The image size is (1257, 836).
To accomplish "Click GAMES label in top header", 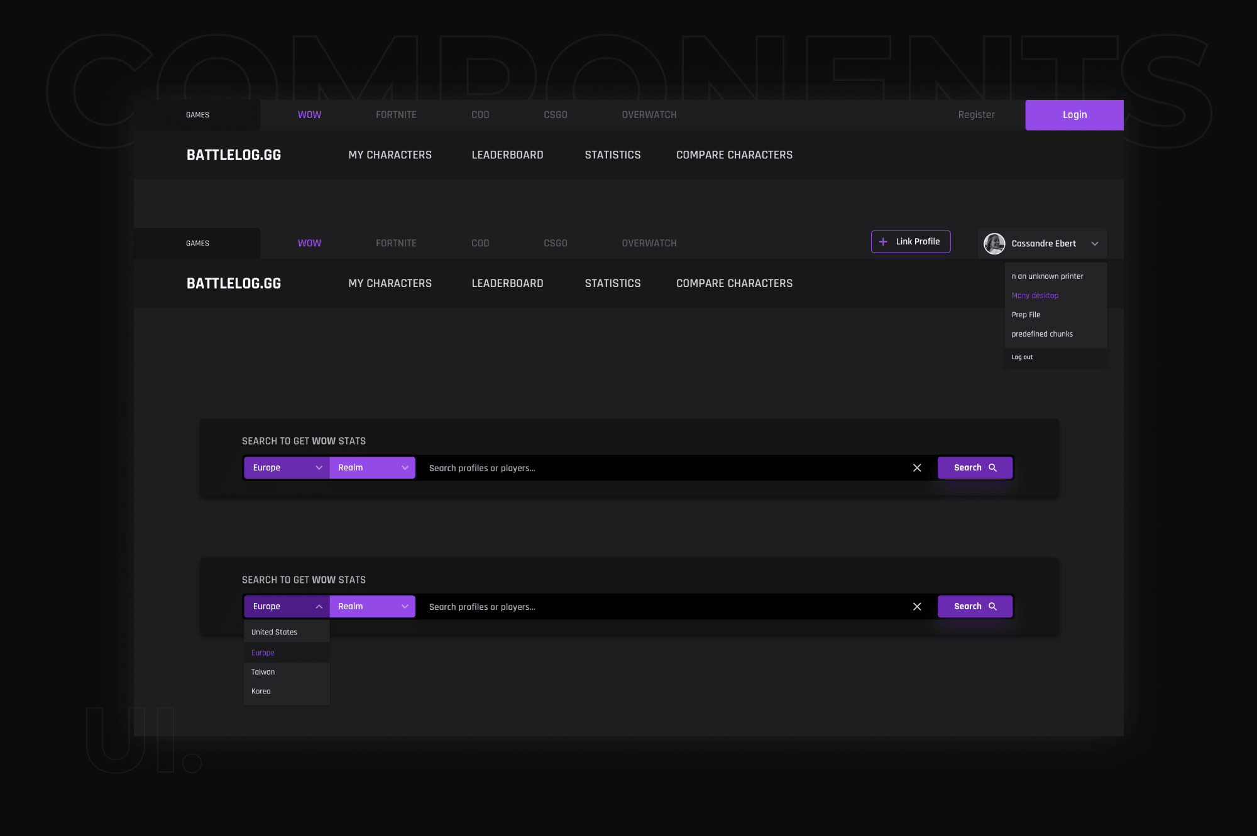I will coord(197,115).
